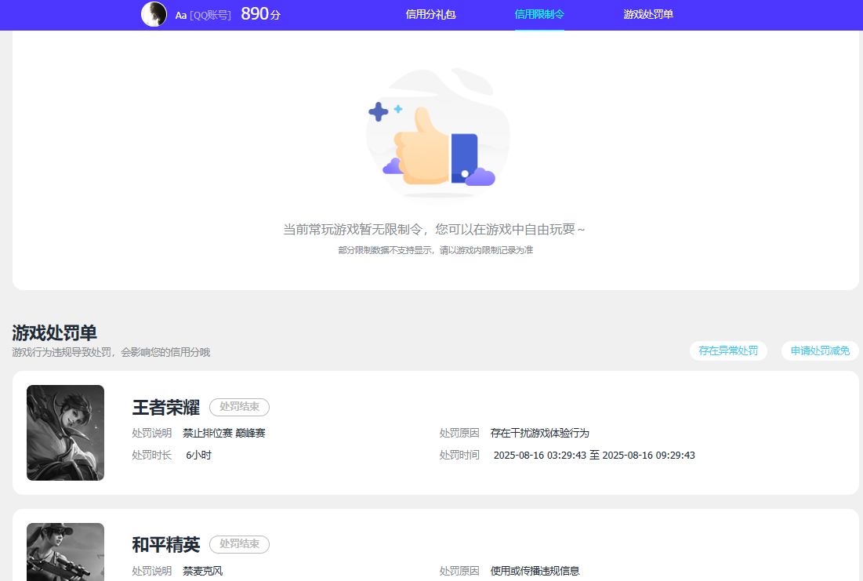This screenshot has width=863, height=581.
Task: Click the 存在异常处罚 button
Action: point(728,350)
